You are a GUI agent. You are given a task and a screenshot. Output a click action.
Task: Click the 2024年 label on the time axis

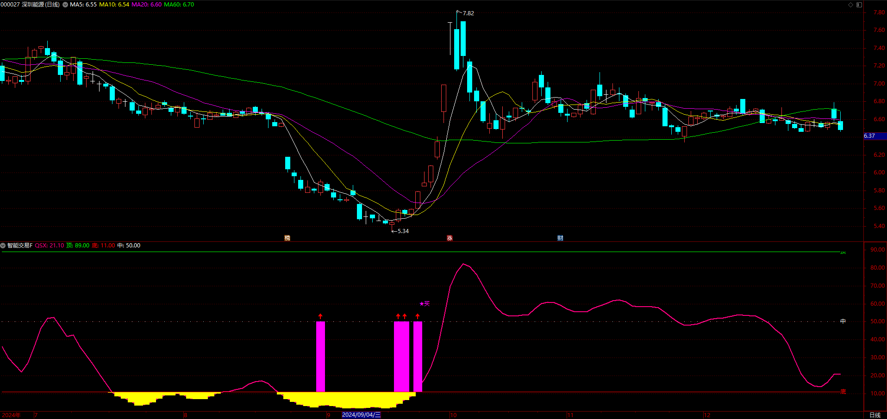tap(11, 415)
